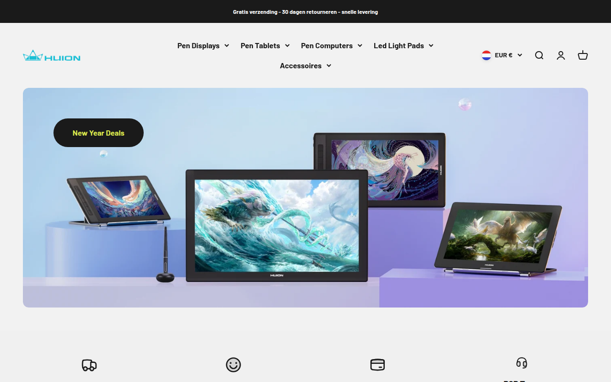Click the Huion logo
This screenshot has height=382, width=611.
point(52,55)
